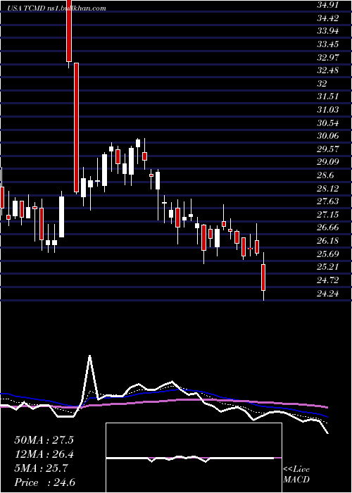Viewport: 352px width, 493px height.
Task: Click the 26.66 price axis label
Action: [x=327, y=227]
